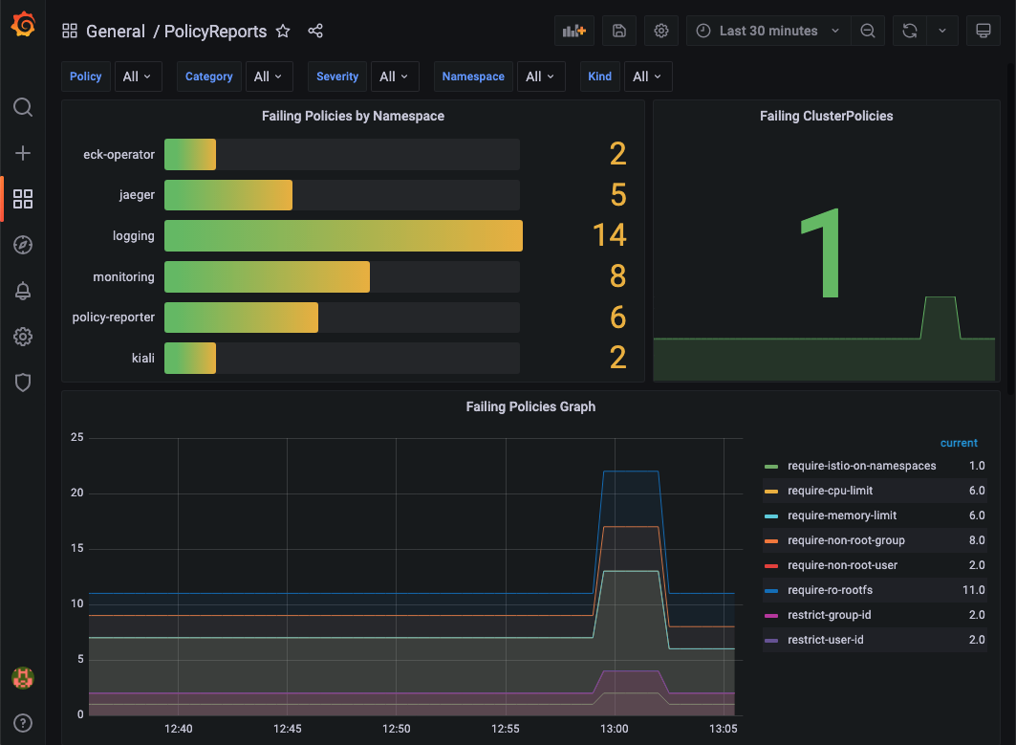Image resolution: width=1016 pixels, height=745 pixels.
Task: Star the PolicyReports dashboard as favorite
Action: pyautogui.click(x=283, y=31)
